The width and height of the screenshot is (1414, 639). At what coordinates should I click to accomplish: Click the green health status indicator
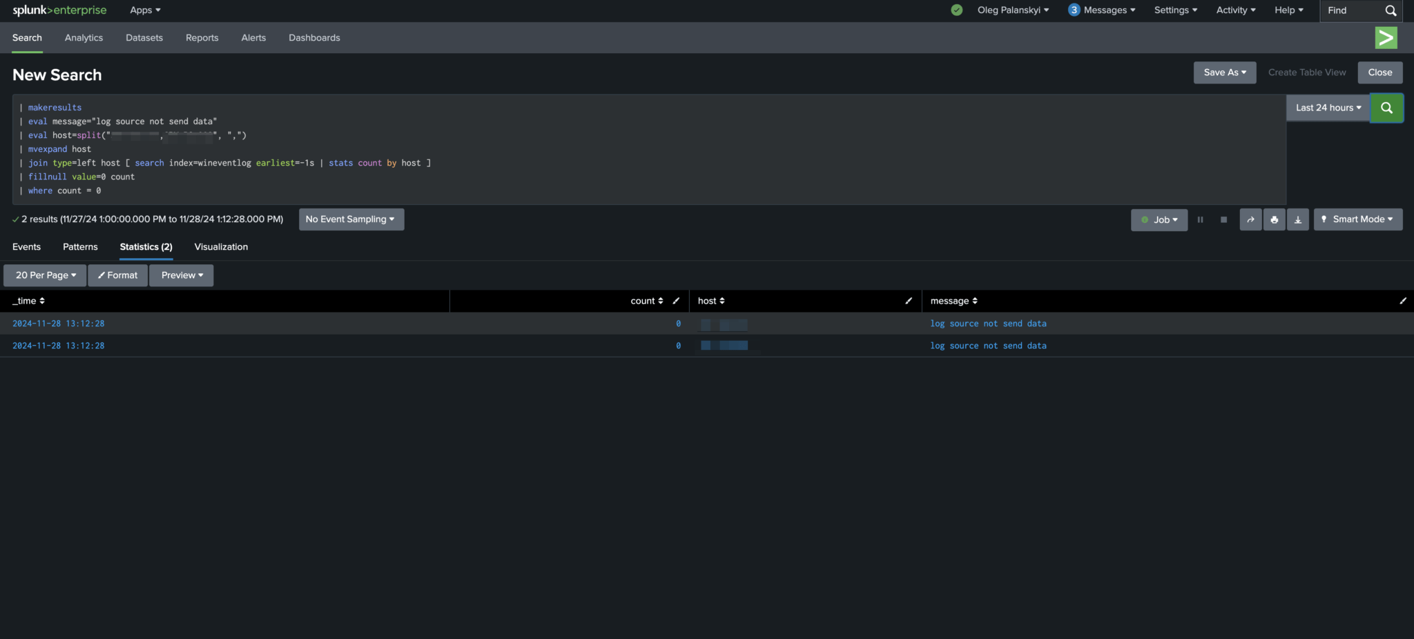(x=956, y=10)
